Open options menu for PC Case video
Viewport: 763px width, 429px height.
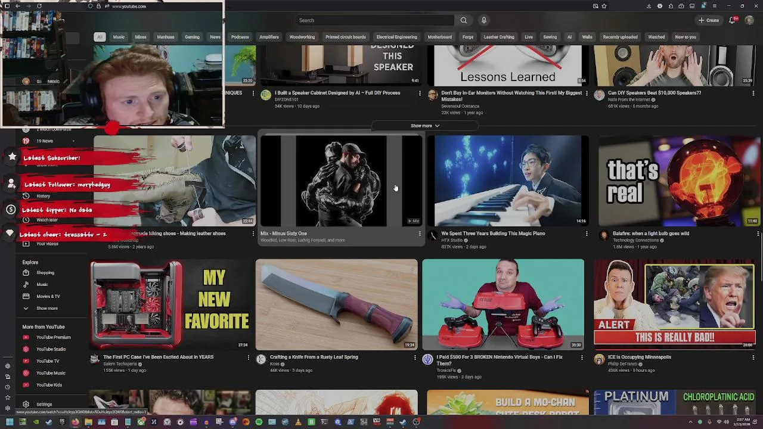coord(249,357)
